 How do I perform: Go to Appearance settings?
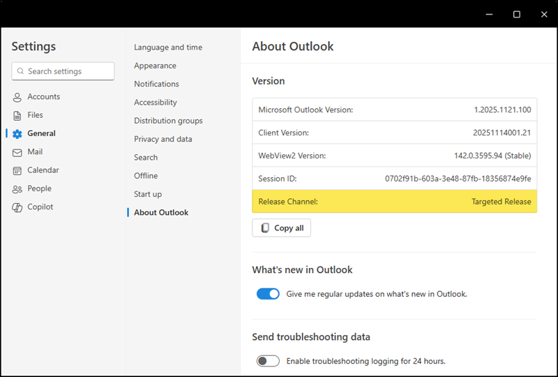[x=155, y=66]
